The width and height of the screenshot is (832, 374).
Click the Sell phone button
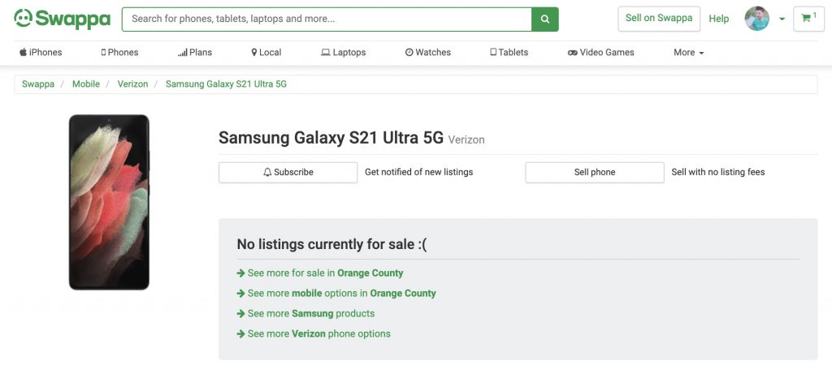595,172
